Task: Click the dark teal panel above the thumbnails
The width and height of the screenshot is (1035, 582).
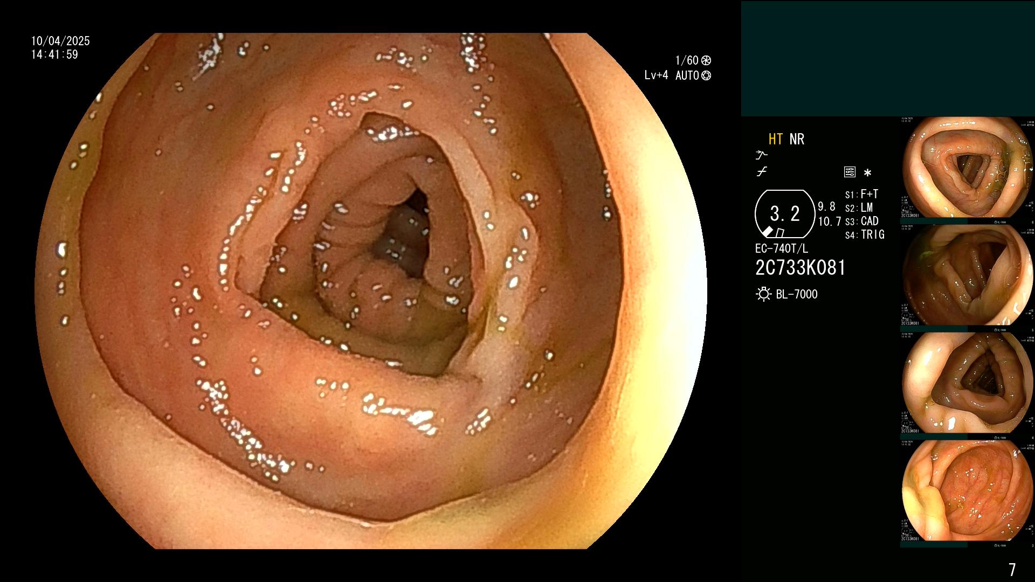Action: [888, 59]
